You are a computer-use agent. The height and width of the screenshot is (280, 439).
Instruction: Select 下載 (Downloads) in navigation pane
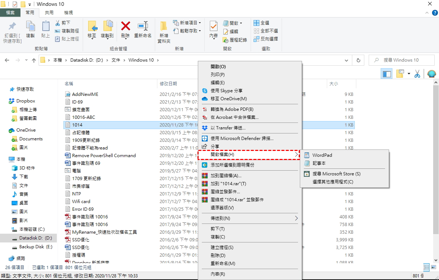pos(20,177)
